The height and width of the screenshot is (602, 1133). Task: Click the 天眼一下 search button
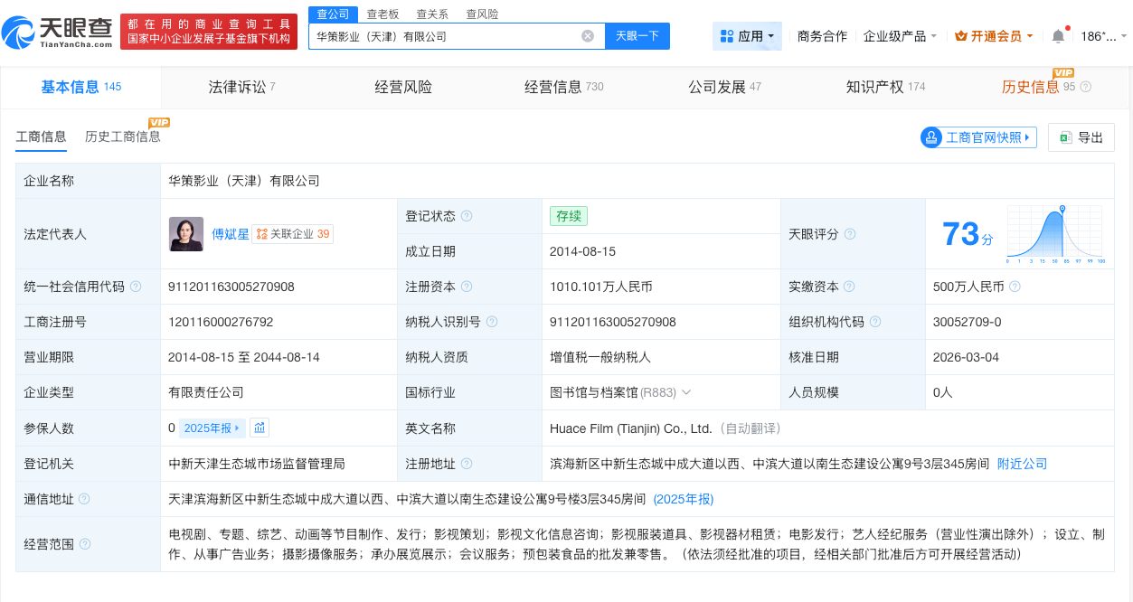(x=637, y=35)
